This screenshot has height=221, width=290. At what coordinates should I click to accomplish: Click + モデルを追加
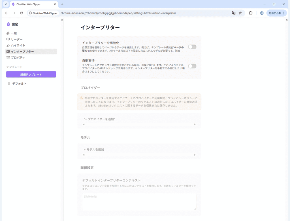point(94,150)
